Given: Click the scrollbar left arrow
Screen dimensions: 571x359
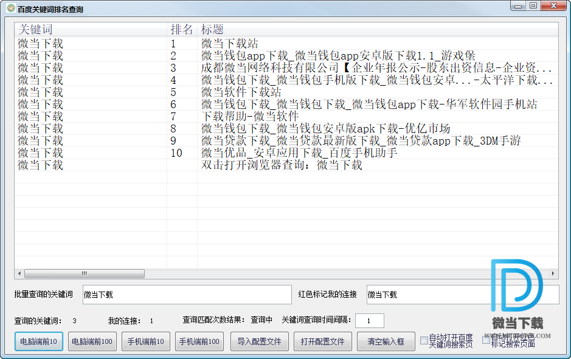Looking at the screenshot, I should 19,273.
